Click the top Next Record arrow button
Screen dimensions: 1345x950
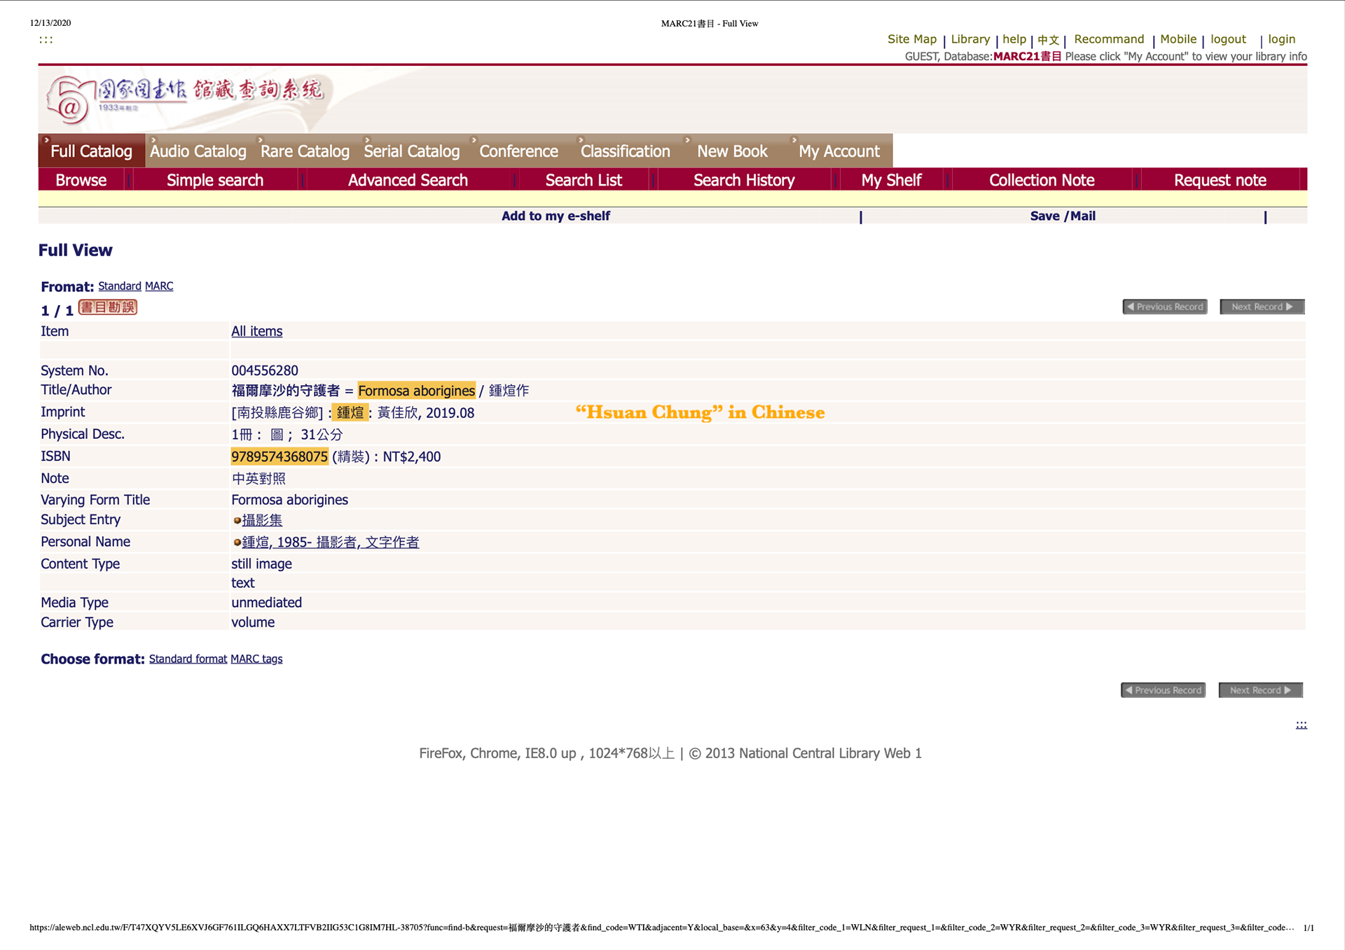tap(1262, 307)
